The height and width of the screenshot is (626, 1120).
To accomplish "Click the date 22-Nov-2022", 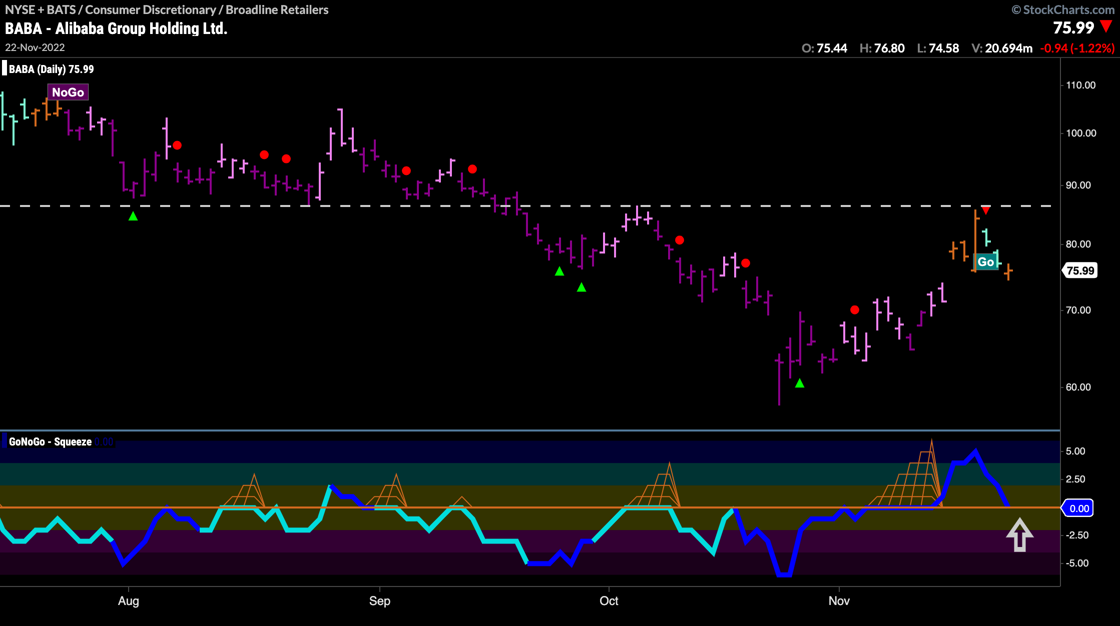I will (x=35, y=47).
